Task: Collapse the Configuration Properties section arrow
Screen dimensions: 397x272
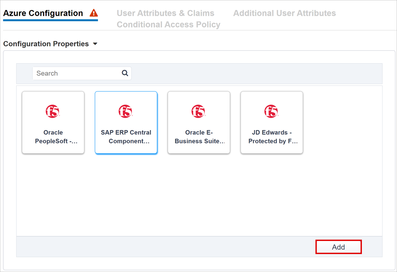Action: point(95,44)
